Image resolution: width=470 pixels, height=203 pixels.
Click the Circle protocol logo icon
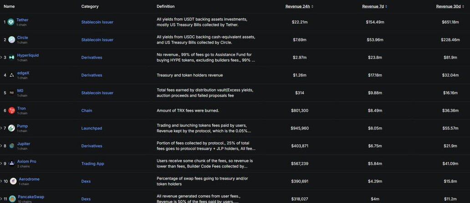11,40
